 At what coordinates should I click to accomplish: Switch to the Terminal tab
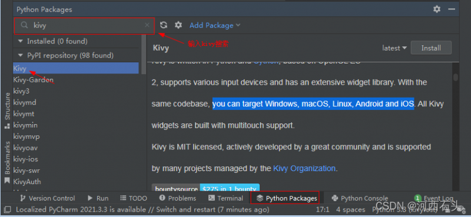click(225, 198)
